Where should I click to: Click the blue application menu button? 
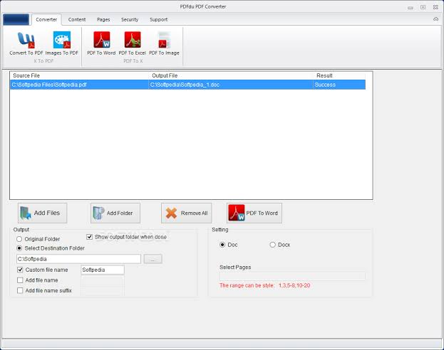pyautogui.click(x=16, y=19)
